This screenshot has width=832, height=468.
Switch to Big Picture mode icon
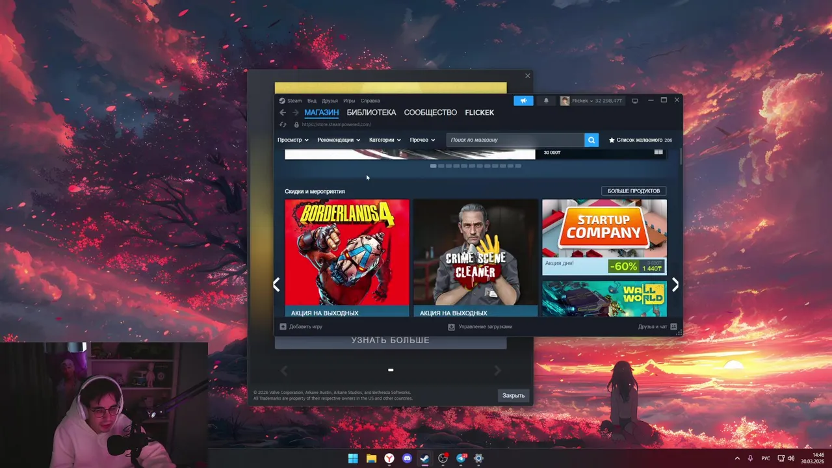point(635,101)
